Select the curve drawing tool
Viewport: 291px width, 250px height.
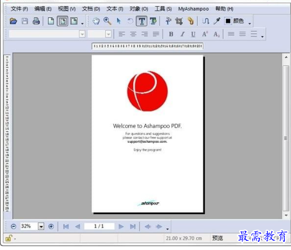(x=206, y=21)
